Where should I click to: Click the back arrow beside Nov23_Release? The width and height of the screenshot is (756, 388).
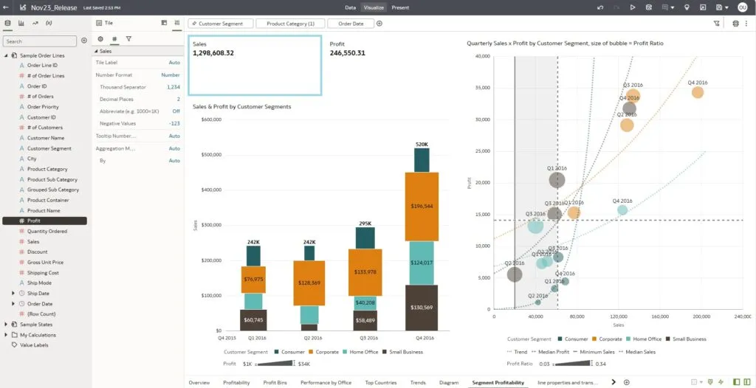click(x=7, y=7)
